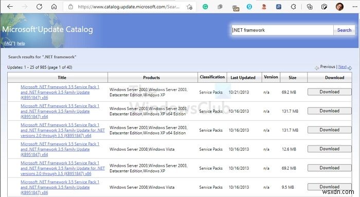Viewport: 360px width, 197px height.
Task: Reload the page with the refresh icon
Action: (x=39, y=7)
